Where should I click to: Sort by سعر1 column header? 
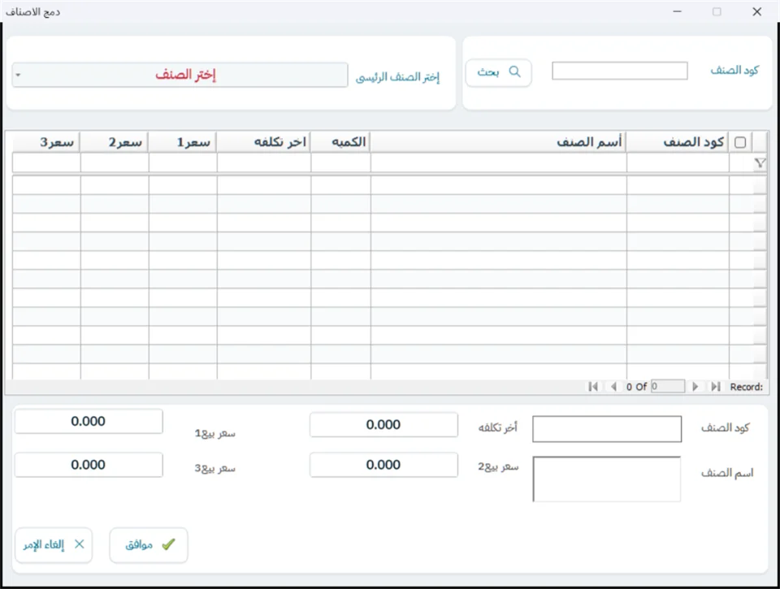pos(183,142)
